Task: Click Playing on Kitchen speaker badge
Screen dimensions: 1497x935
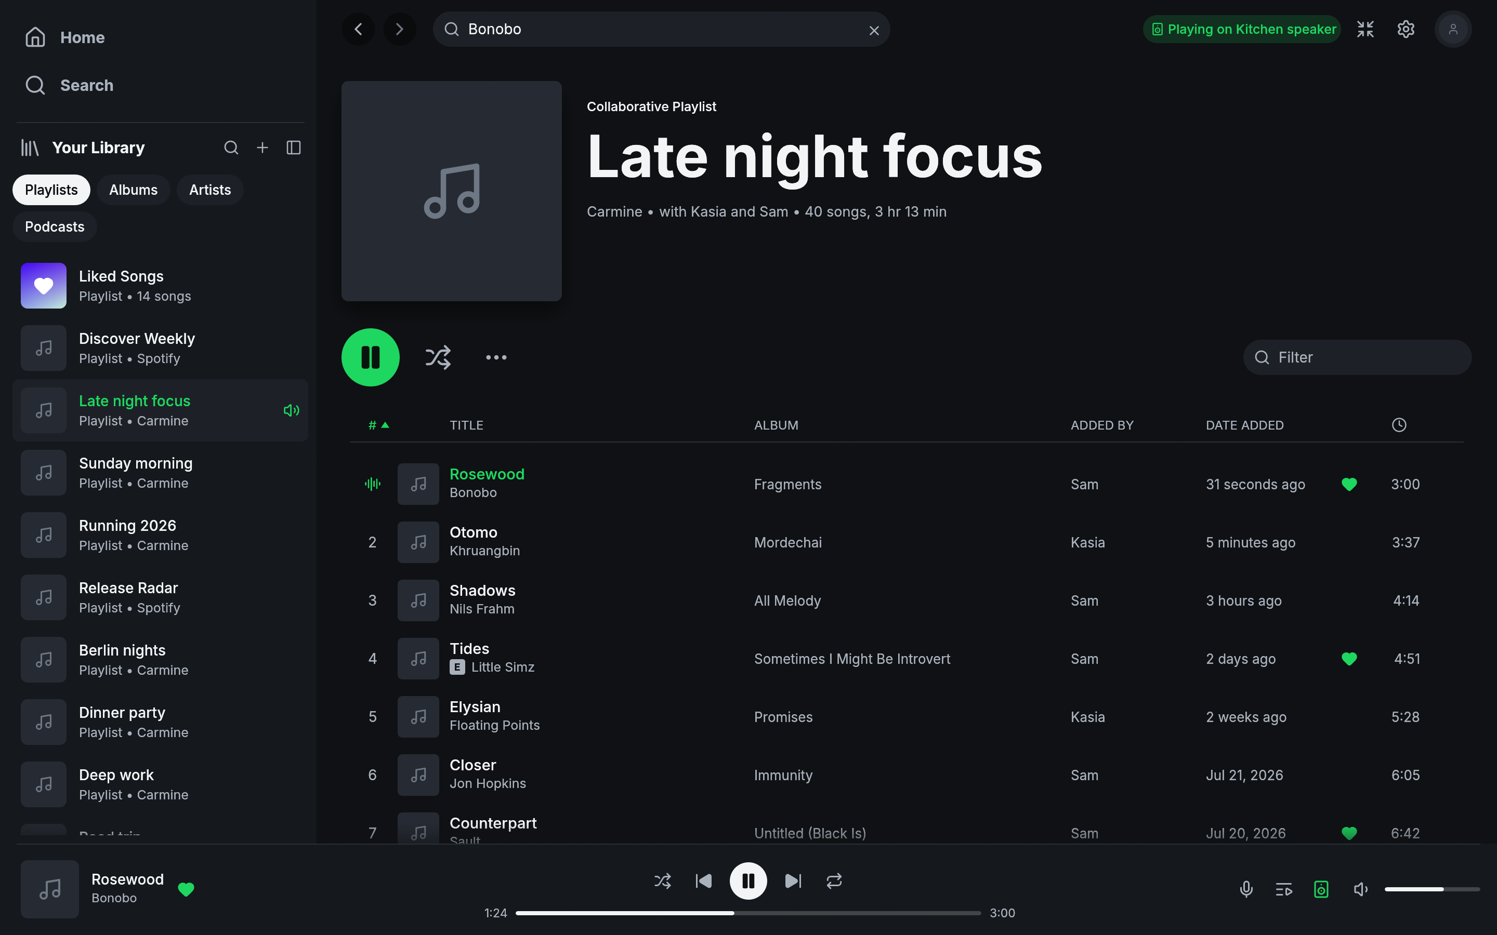Action: point(1241,29)
